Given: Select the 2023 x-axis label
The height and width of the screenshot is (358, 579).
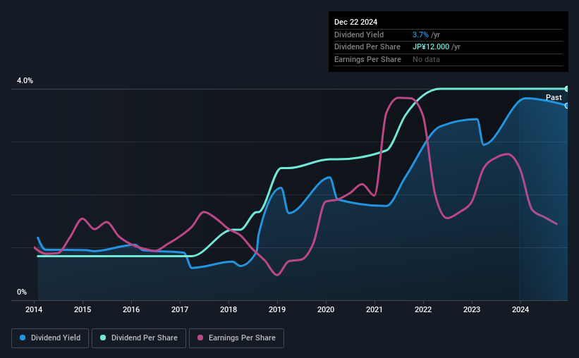Looking at the screenshot, I should click(x=472, y=309).
